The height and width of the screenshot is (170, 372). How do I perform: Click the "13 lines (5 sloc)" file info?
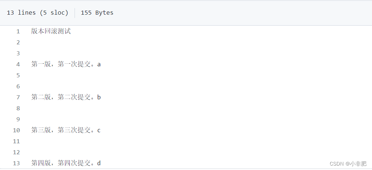tap(37, 13)
